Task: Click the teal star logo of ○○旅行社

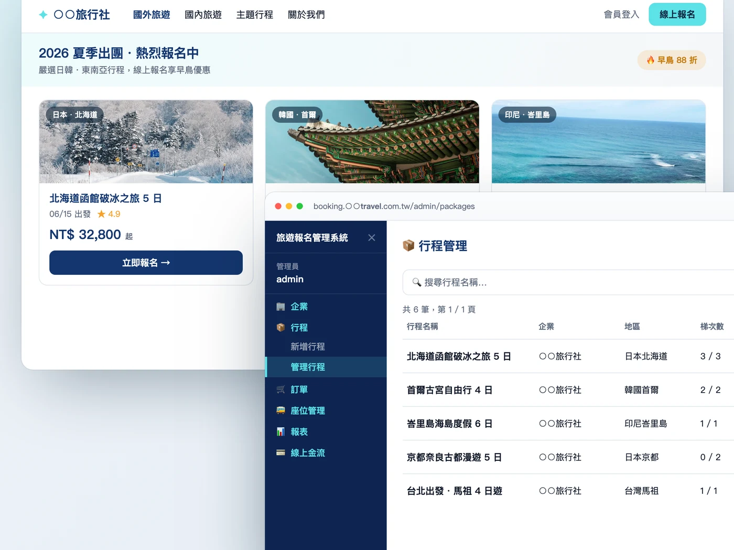Action: tap(43, 15)
